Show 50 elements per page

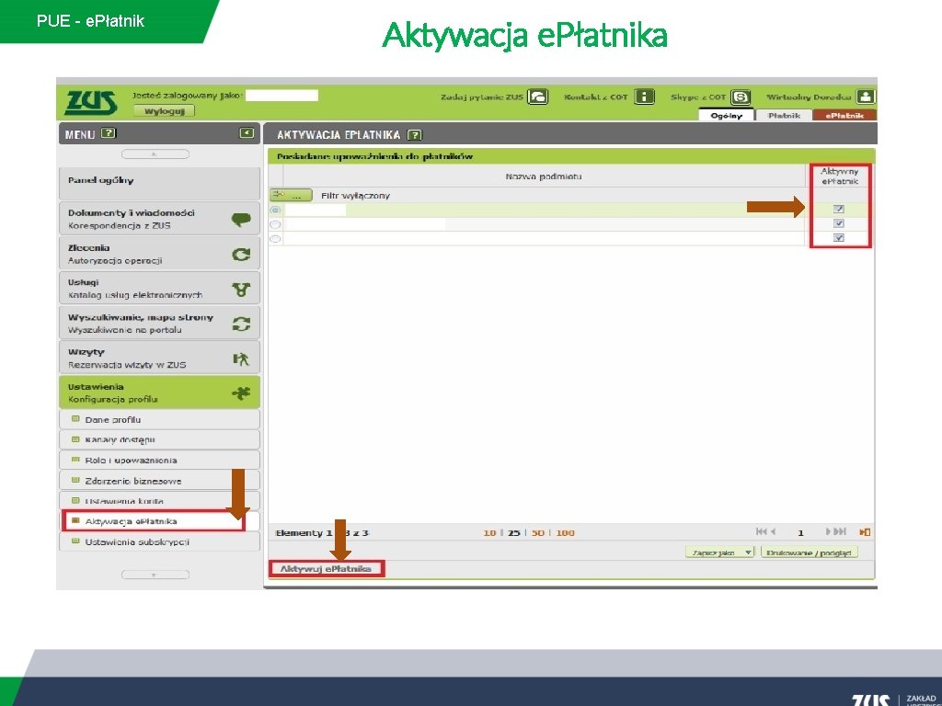point(537,532)
